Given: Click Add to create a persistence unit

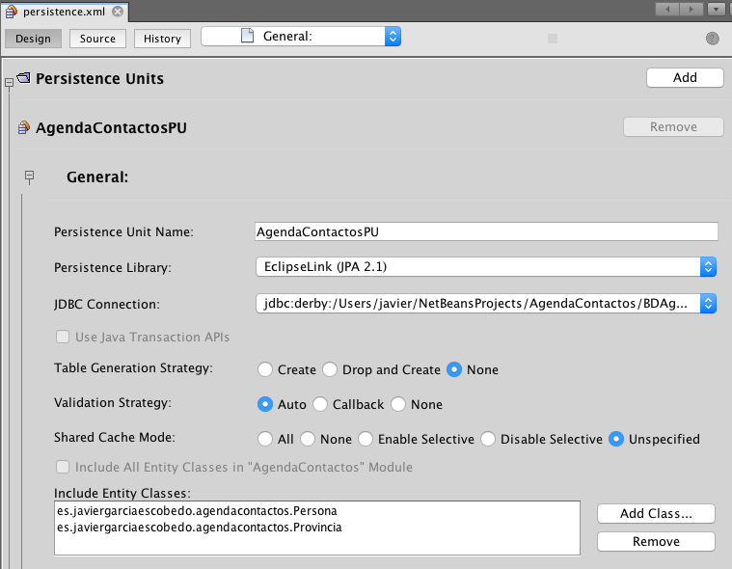Looking at the screenshot, I should coord(685,77).
